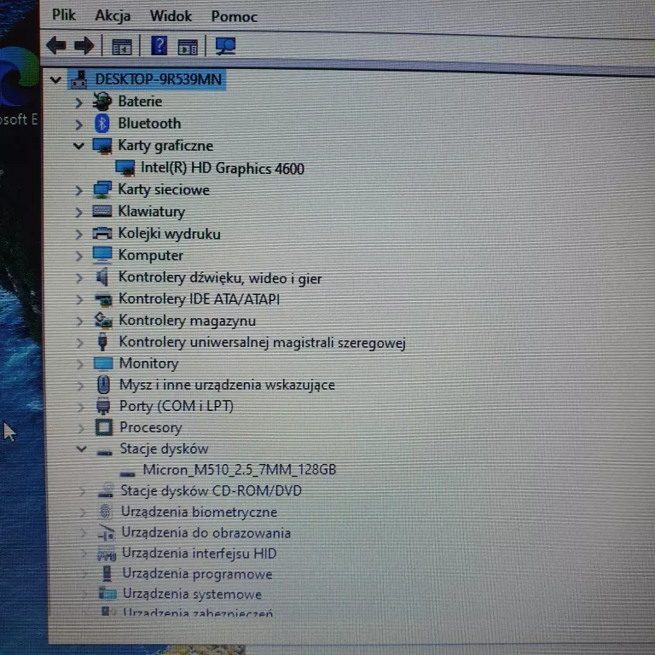Click the Stacje dysków drive icon

click(x=104, y=452)
